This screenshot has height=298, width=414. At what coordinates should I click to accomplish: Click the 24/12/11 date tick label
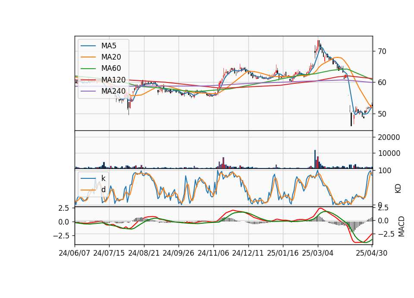pyautogui.click(x=248, y=253)
